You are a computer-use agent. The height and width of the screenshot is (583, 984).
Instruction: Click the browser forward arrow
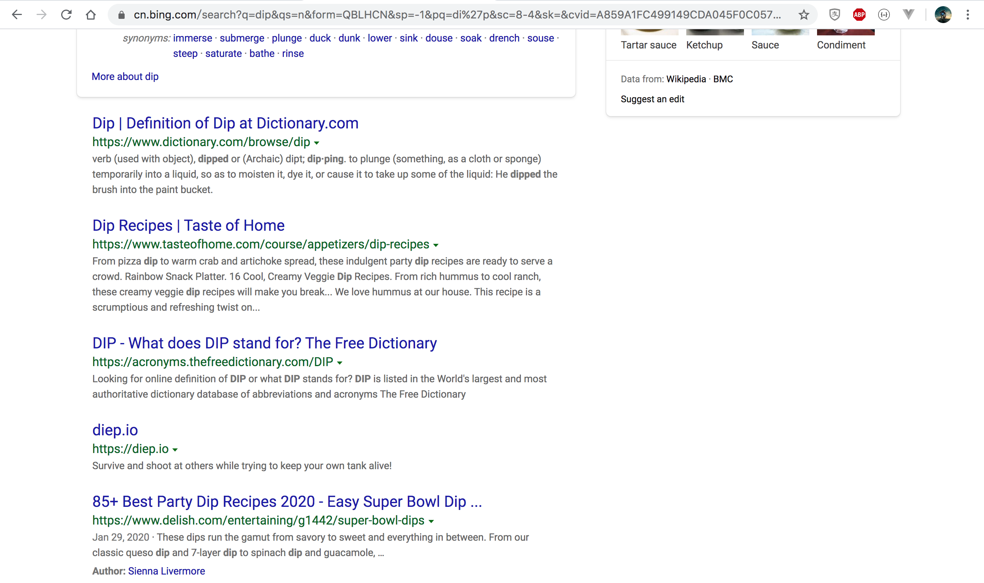41,15
